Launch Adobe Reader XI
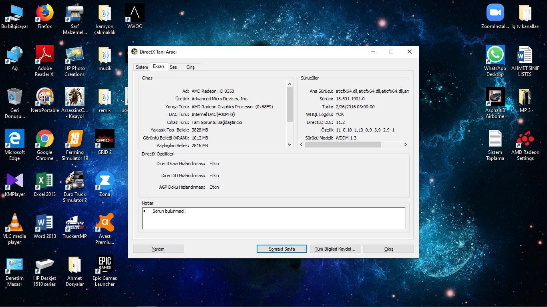Viewport: 547px width, 307px height. click(x=45, y=62)
